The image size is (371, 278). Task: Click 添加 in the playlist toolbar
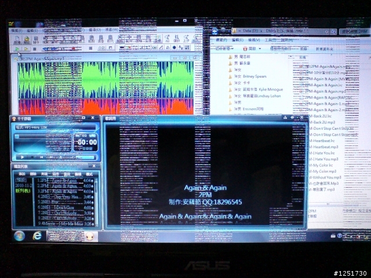coord(22,174)
